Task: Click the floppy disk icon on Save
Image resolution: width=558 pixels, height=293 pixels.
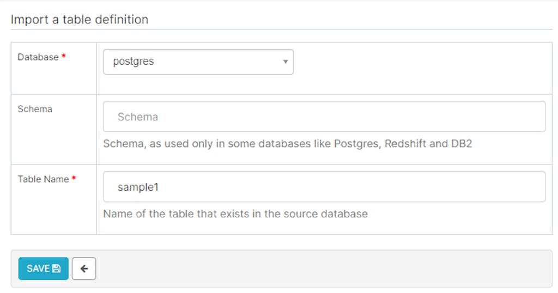Action: coord(56,268)
